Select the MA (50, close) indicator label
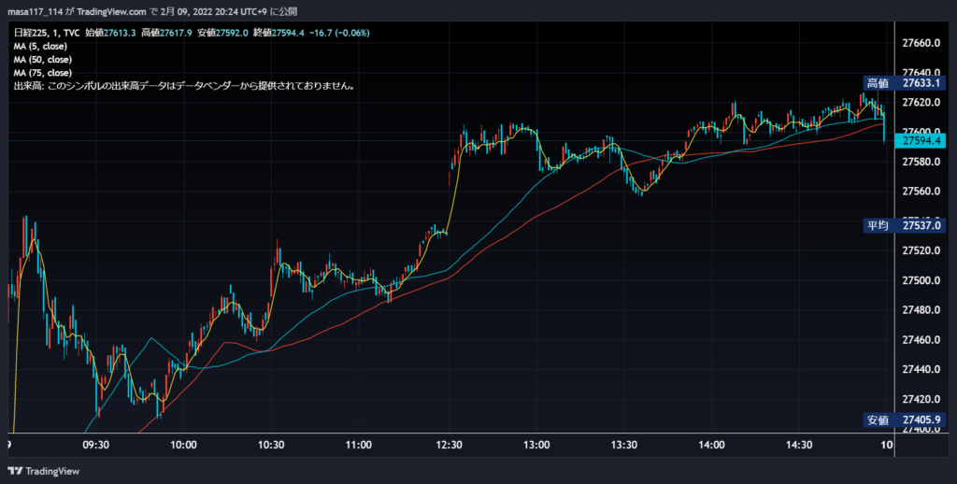Screen dimensions: 957x484 click(x=43, y=60)
